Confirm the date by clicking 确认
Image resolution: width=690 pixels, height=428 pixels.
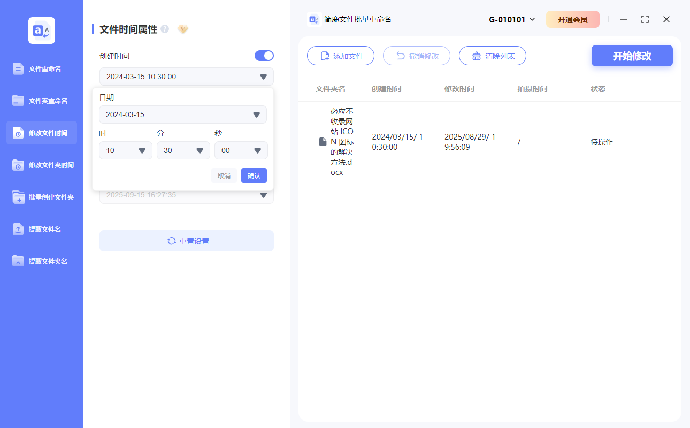pyautogui.click(x=254, y=175)
